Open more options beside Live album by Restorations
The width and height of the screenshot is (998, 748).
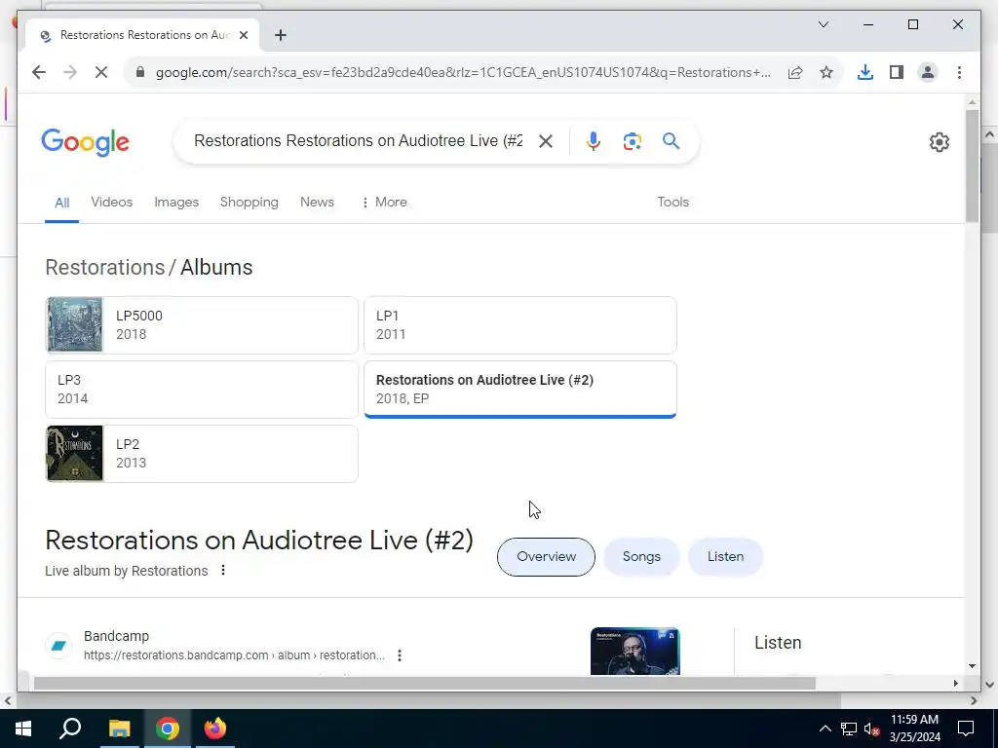pos(223,571)
